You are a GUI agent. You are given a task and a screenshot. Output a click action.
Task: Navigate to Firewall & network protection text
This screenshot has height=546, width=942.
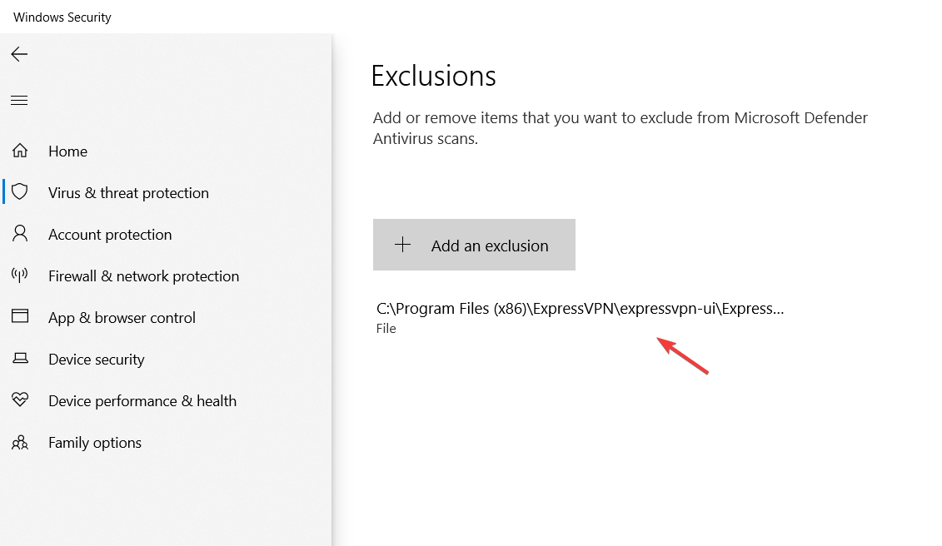(143, 276)
